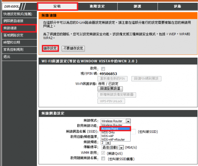Screen dimensions: 198x166
Task: Open the 安裝 tab
Action: tap(58, 6)
